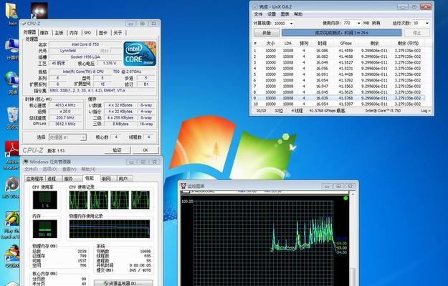The height and width of the screenshot is (286, 448).
Task: Open the CPU-Z Memory (内存) tab
Action: click(x=74, y=33)
